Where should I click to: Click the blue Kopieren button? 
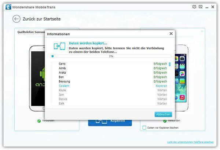tap(110, 122)
